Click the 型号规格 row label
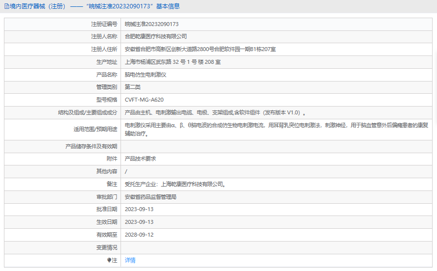This screenshot has width=437, height=271. 107,100
